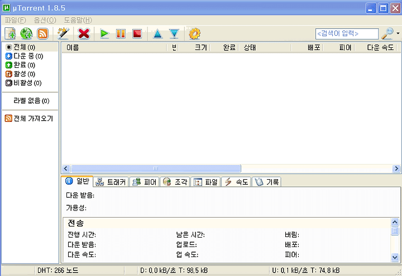Click the 검색어 입력 search field
The height and width of the screenshot is (276, 402).
(347, 33)
